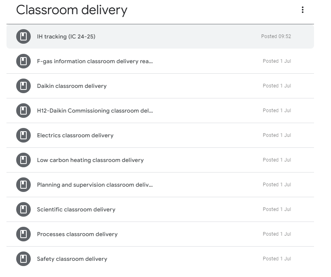Open IH tracking (IC 24-25) material
The height and width of the screenshot is (277, 331).
66,36
